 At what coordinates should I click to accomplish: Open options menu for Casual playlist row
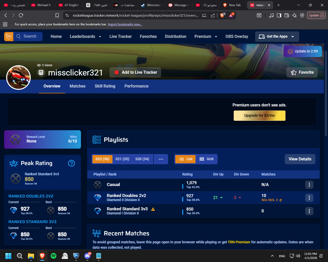click(x=309, y=185)
